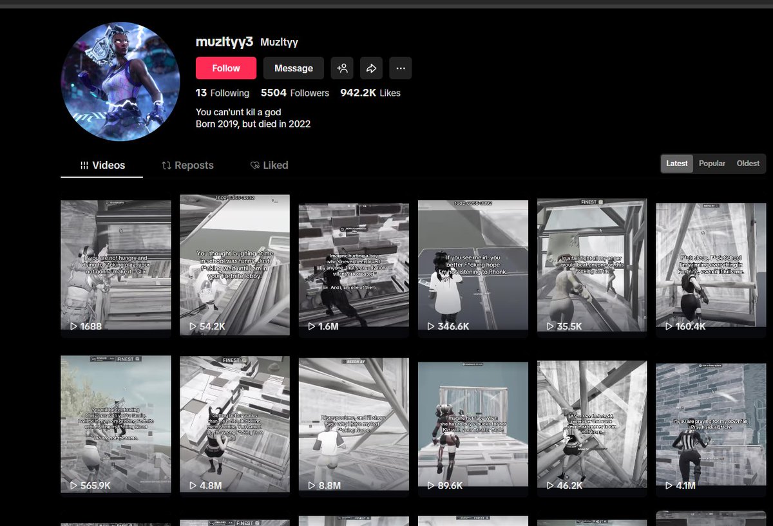
Task: Sort videos by Latest
Action: click(x=676, y=164)
